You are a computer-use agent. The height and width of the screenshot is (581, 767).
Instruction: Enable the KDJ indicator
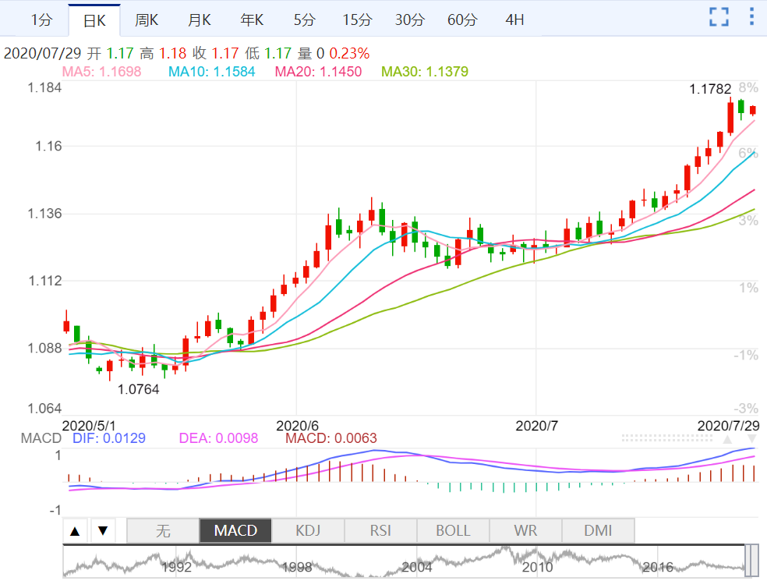(x=307, y=531)
